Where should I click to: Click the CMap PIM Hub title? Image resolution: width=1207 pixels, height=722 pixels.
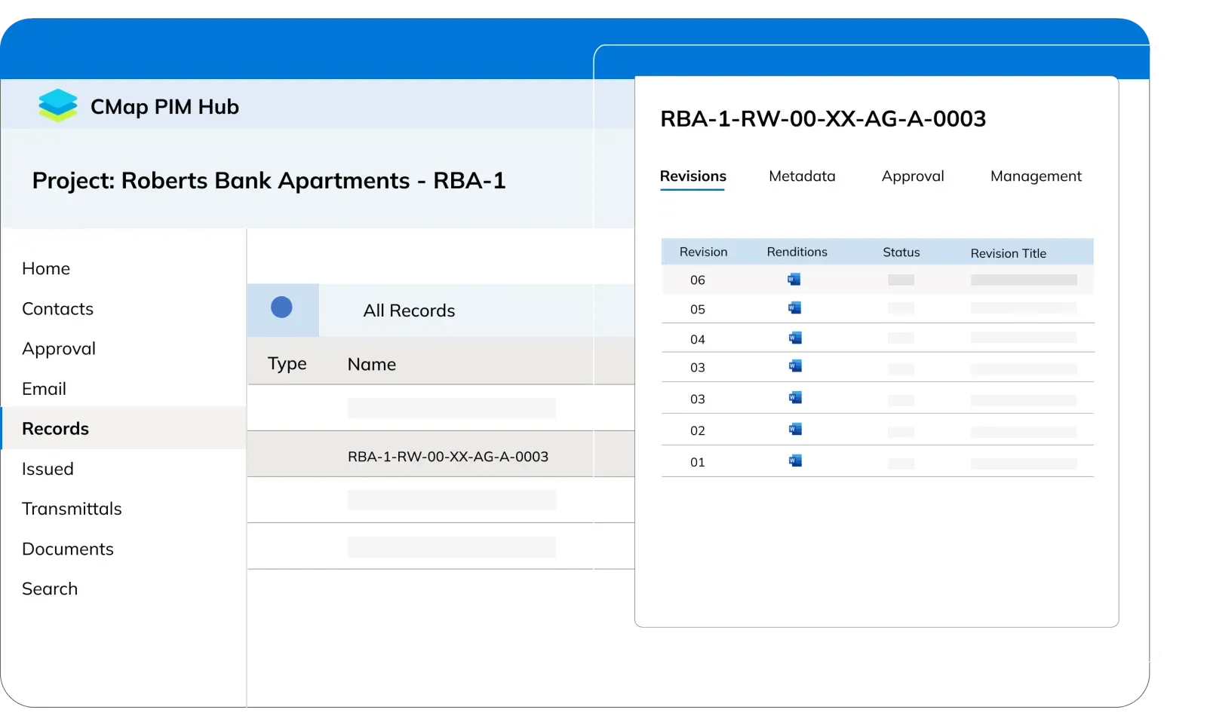164,107
